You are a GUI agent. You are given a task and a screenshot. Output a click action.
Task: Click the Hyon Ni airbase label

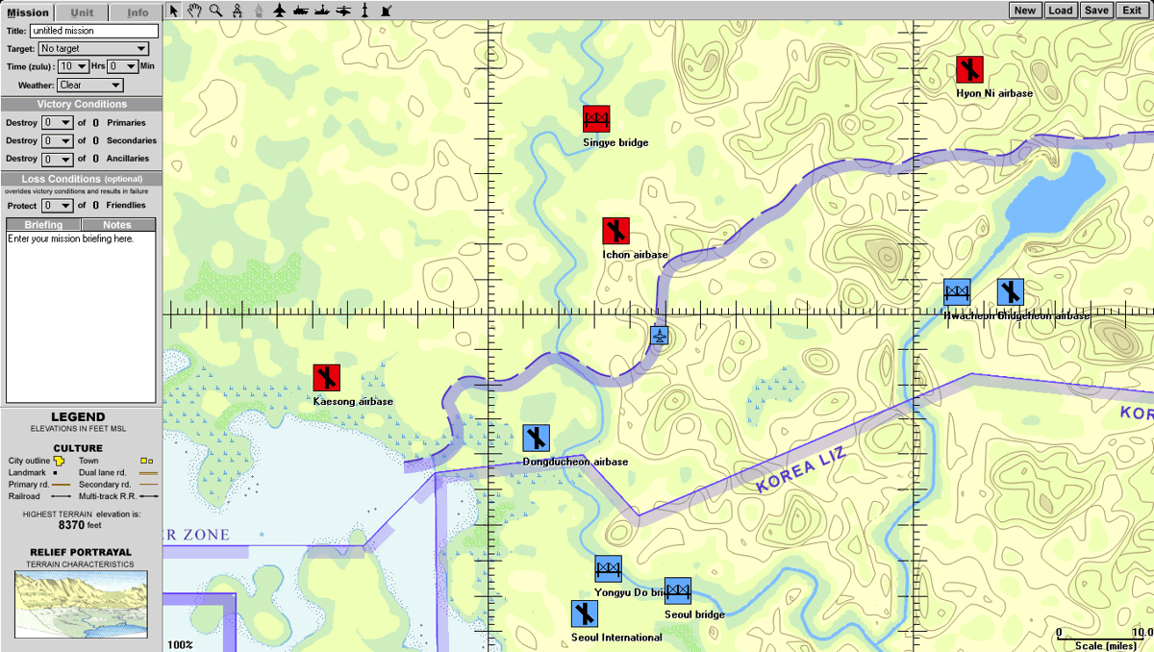click(994, 93)
